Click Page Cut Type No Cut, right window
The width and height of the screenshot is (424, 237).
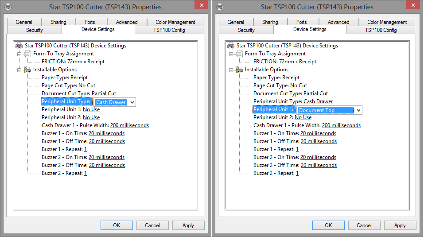pos(299,85)
